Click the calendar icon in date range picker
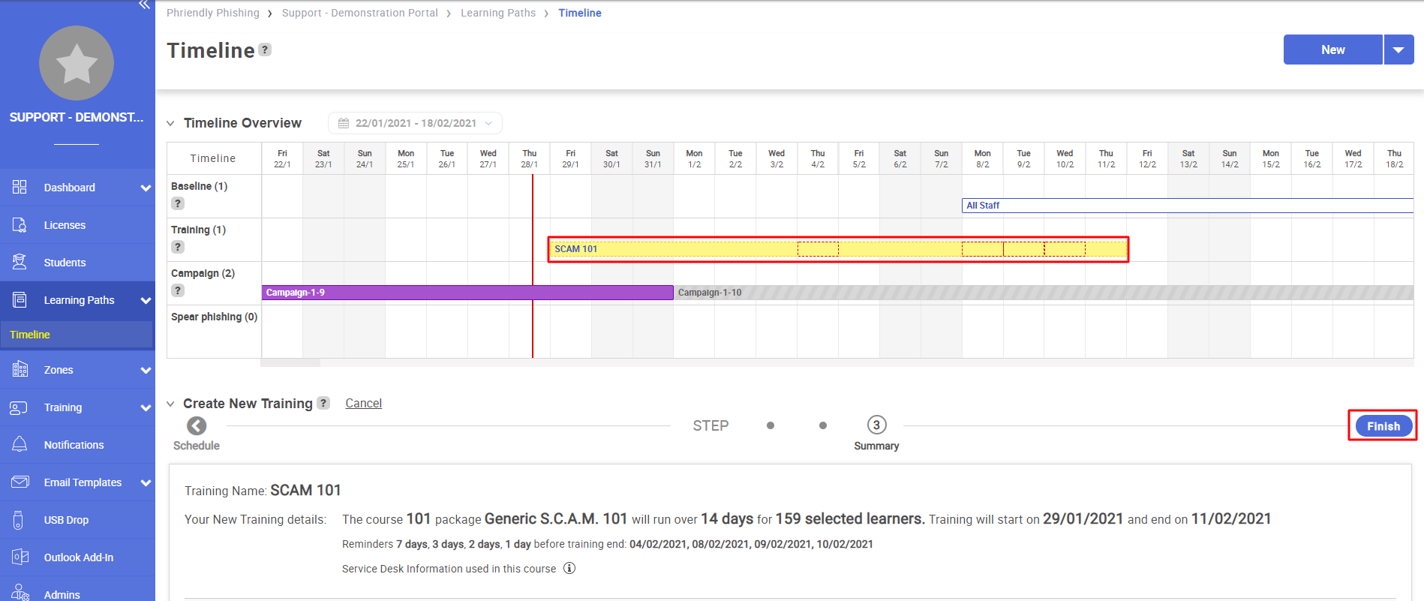 coord(344,123)
